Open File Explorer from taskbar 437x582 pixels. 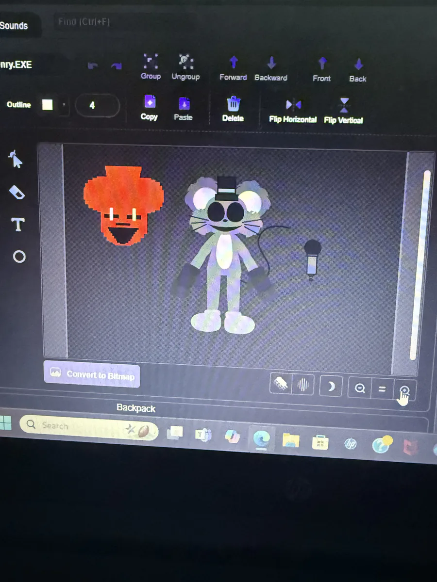click(291, 440)
